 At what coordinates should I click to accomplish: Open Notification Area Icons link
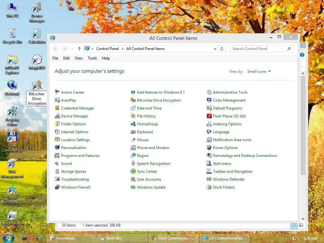[232, 140]
